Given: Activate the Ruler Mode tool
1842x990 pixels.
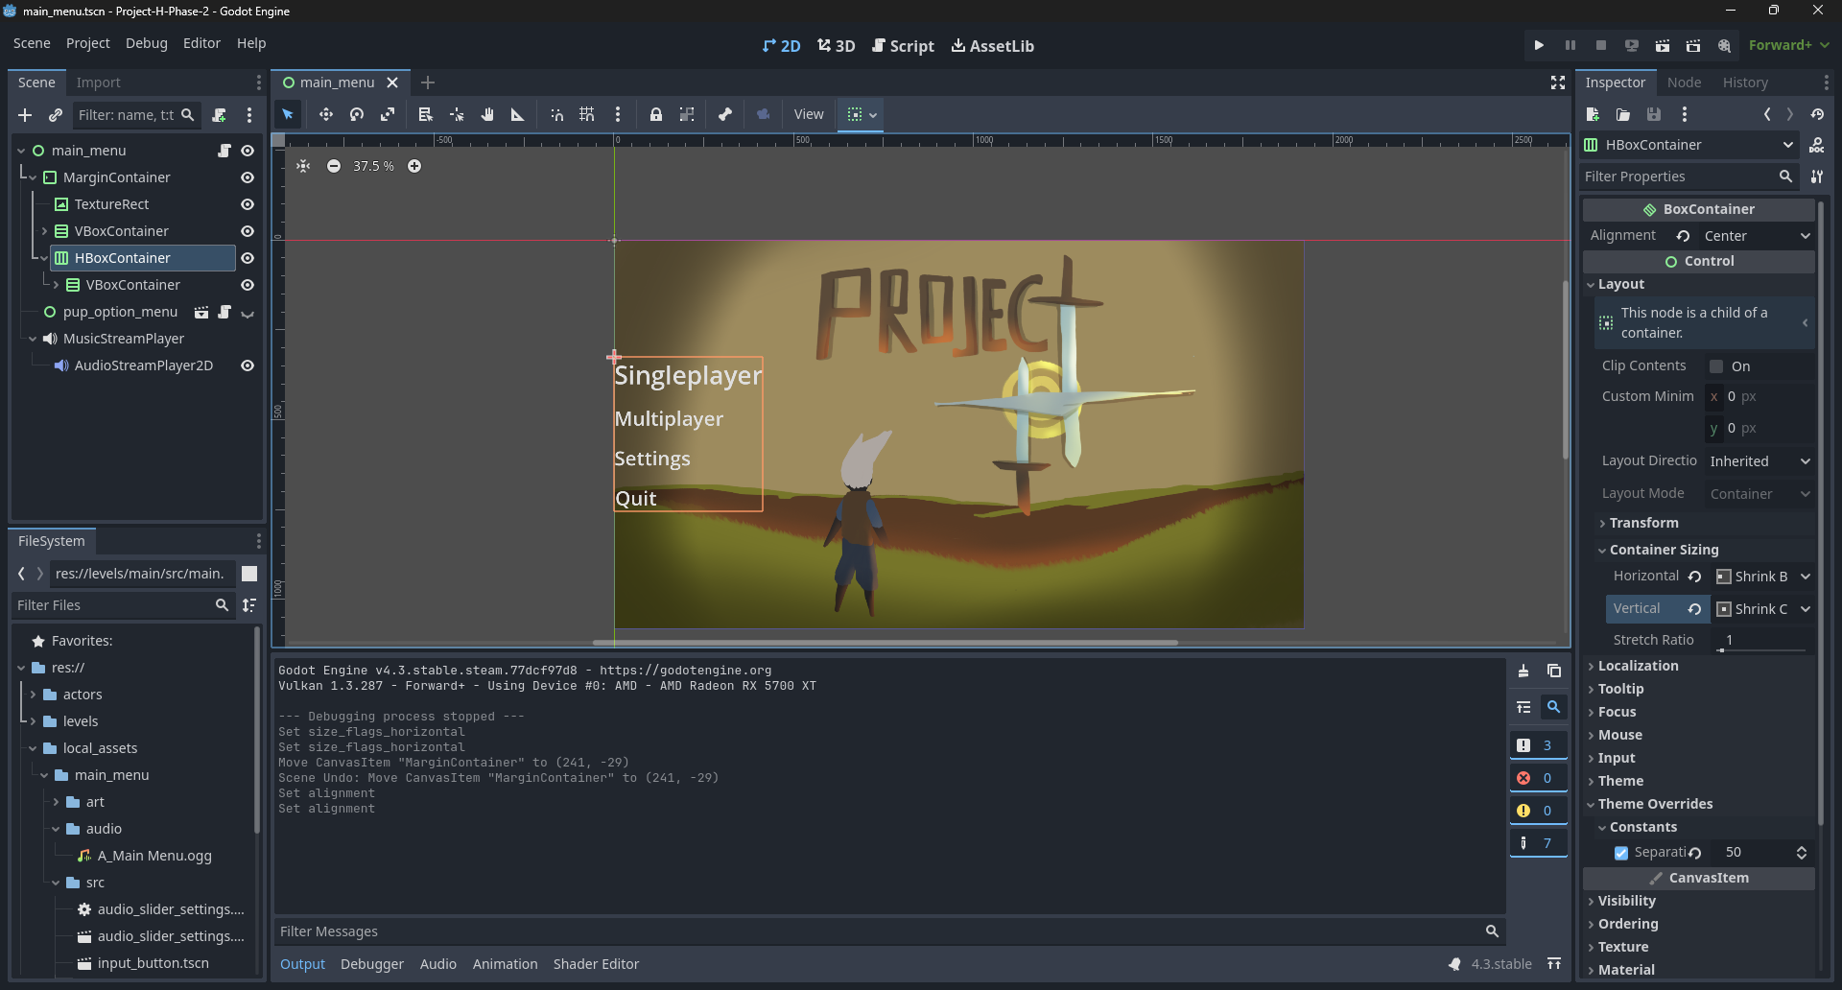Looking at the screenshot, I should [x=518, y=114].
